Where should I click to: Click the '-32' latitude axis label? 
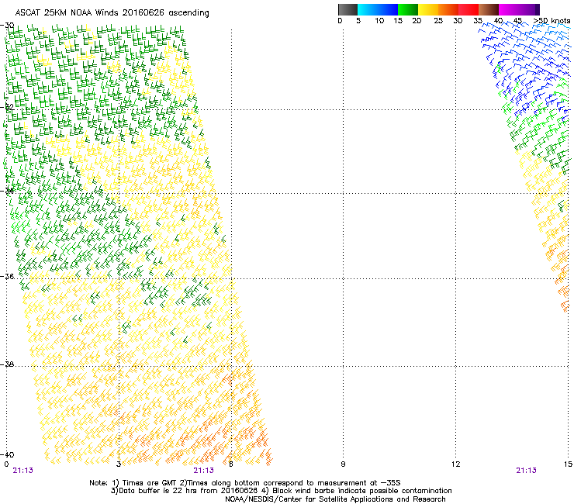(x=7, y=107)
